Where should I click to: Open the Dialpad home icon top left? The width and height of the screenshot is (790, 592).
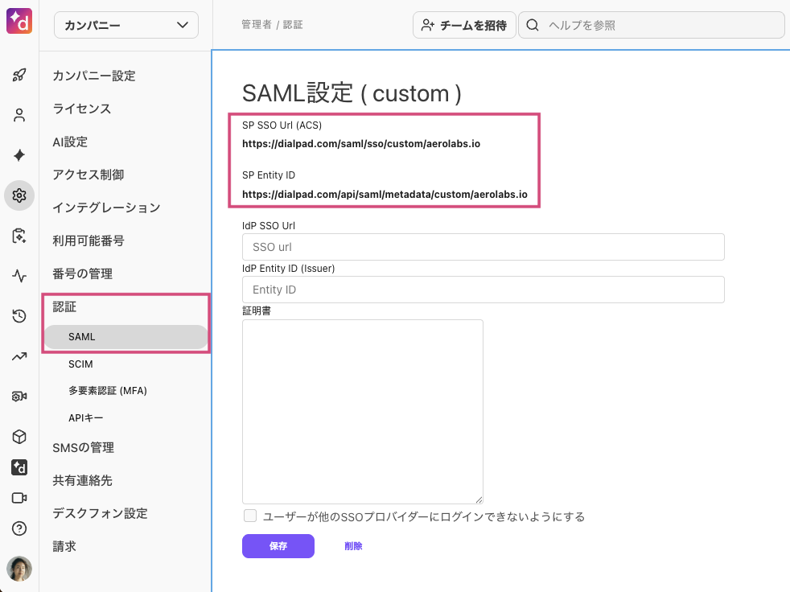[x=19, y=20]
